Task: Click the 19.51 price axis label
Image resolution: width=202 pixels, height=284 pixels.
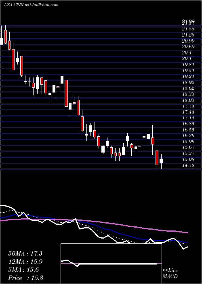Action: coord(188,71)
